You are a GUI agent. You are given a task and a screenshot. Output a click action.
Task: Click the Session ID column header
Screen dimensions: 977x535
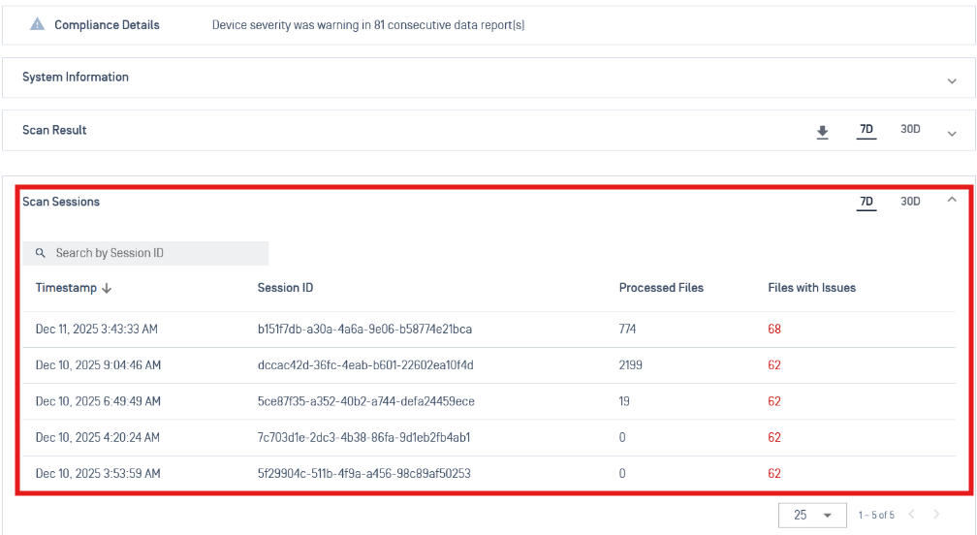(x=285, y=288)
